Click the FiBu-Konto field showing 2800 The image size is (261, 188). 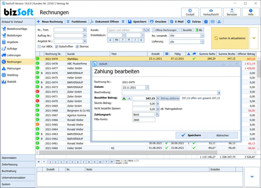click(144, 120)
